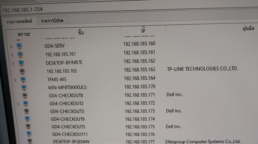This screenshot has height=144, width=258.
Task: Click the IP cell 192.168.185.164
Action: [x=140, y=78]
